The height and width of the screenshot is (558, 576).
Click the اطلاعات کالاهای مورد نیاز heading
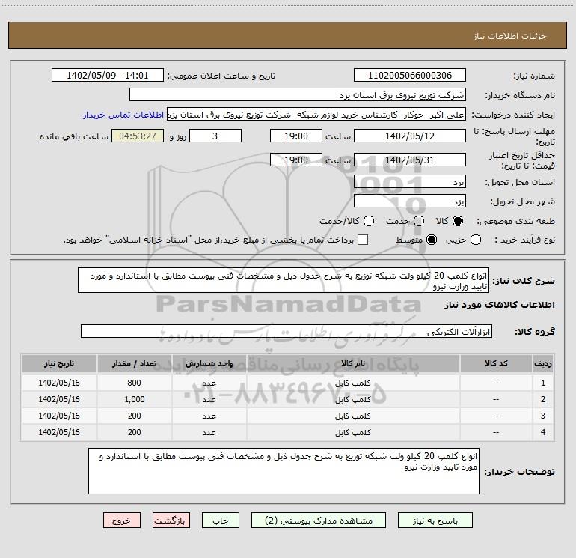499,305
